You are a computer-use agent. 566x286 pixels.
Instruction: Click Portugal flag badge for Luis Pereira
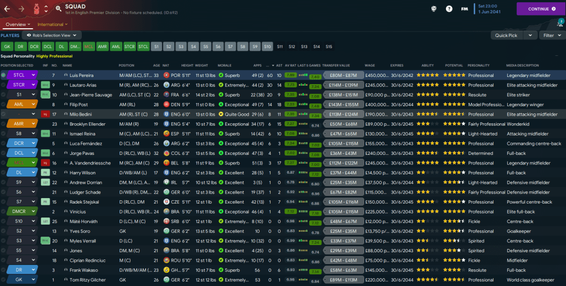(x=166, y=75)
